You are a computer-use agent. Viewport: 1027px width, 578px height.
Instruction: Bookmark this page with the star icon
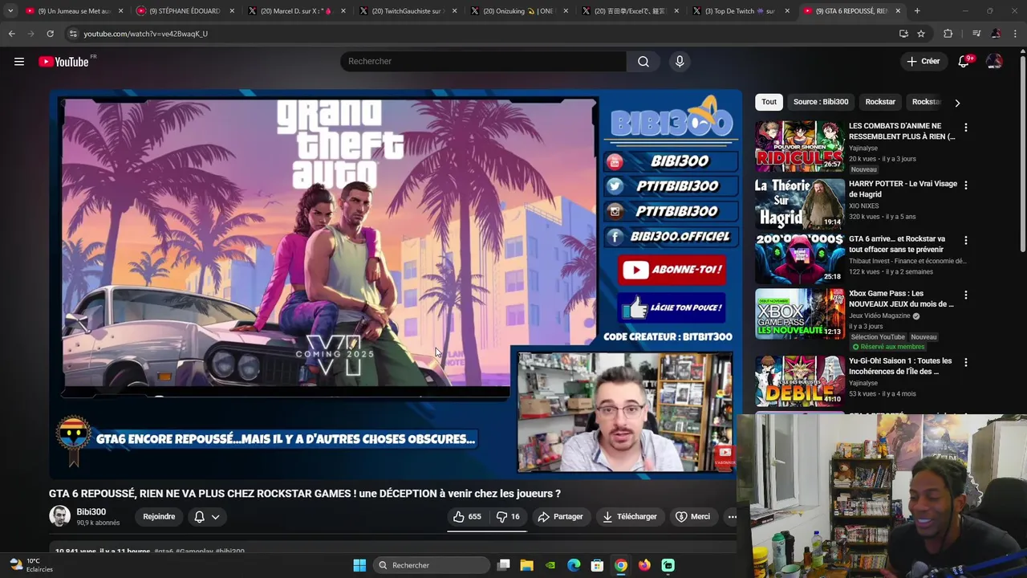(921, 34)
